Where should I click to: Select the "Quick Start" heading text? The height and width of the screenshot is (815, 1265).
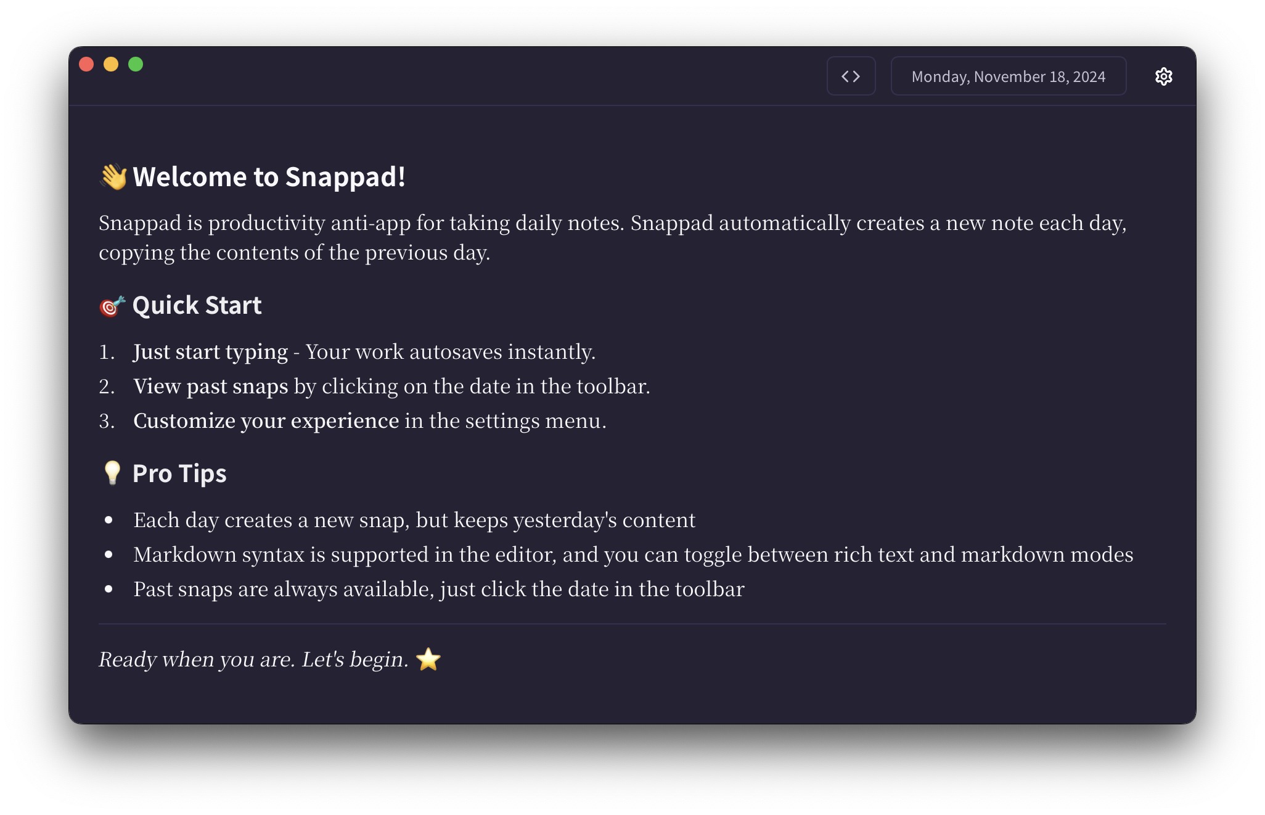coord(196,305)
